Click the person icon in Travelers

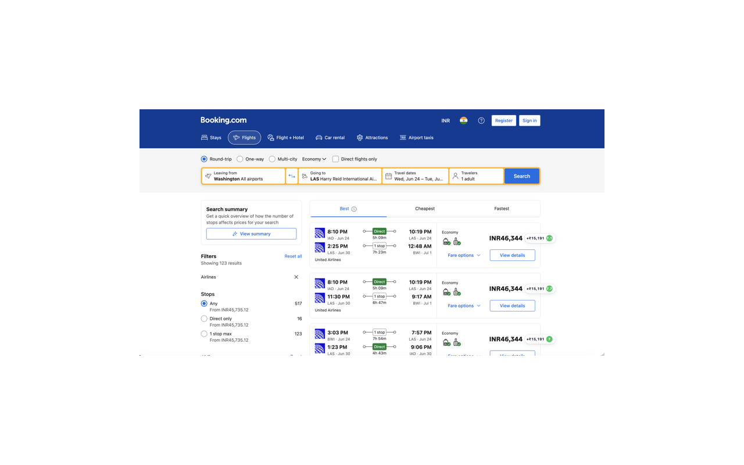[455, 176]
